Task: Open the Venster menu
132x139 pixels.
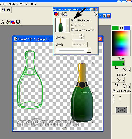Action: pos(24,4)
